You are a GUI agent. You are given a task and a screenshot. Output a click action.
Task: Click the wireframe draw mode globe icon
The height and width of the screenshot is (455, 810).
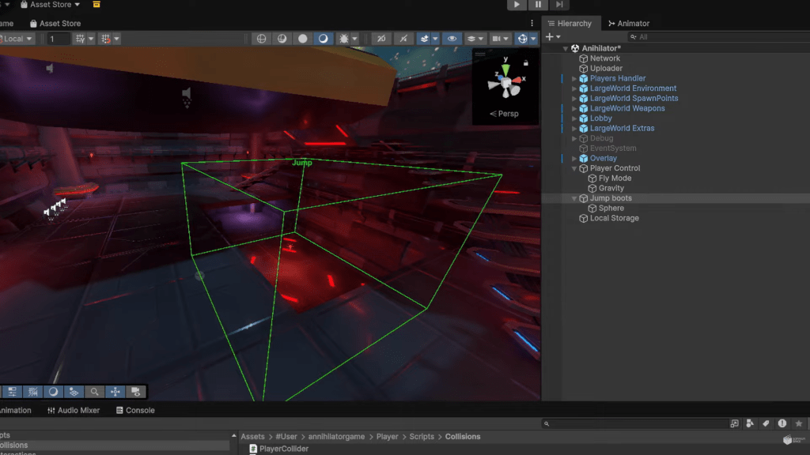point(261,39)
